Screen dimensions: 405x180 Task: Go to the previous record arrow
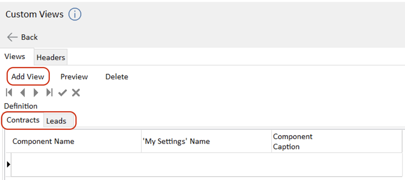[22, 92]
